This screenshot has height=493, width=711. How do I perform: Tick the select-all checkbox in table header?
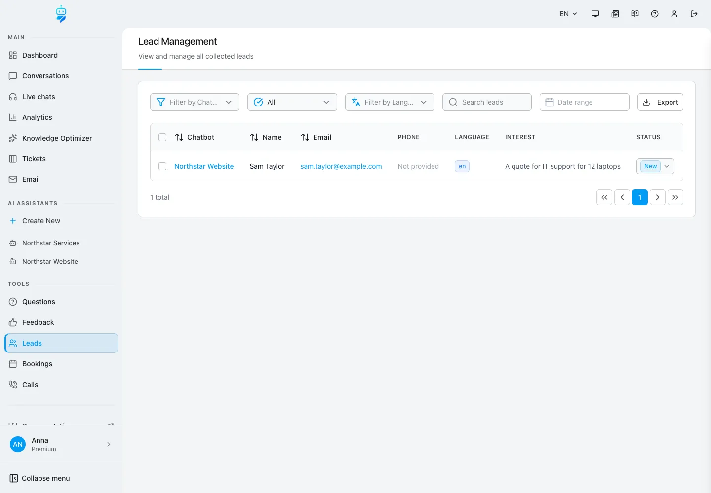tap(162, 137)
